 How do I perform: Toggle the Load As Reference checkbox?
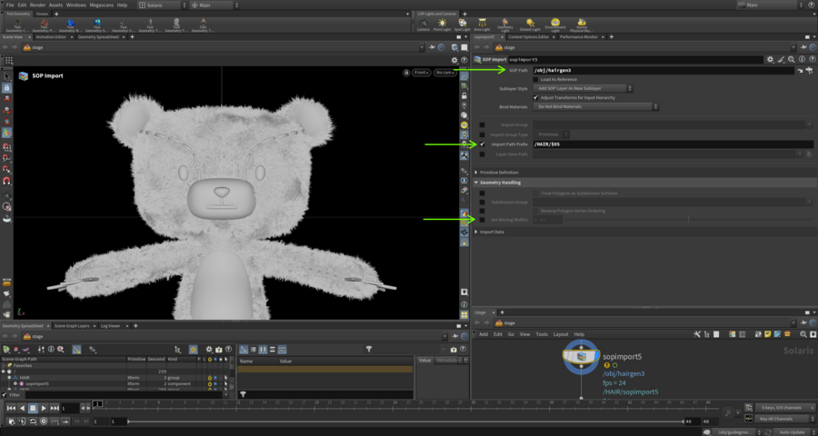pyautogui.click(x=535, y=79)
